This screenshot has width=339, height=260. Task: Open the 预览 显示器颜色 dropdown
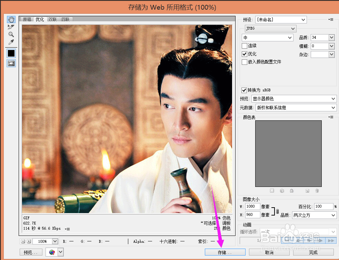[x=294, y=99]
